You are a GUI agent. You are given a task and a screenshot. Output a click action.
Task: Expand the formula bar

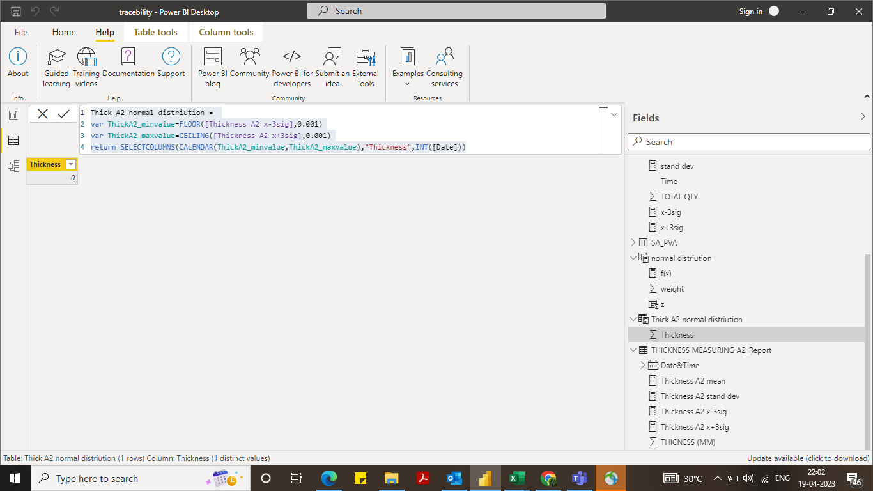[614, 114]
